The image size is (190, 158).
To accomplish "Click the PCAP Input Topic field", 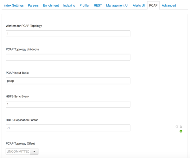I will tap(68, 81).
